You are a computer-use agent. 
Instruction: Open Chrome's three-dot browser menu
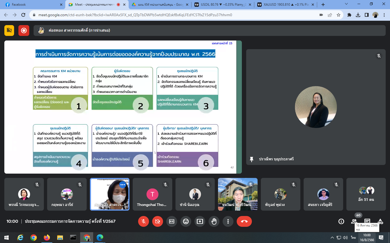(384, 15)
